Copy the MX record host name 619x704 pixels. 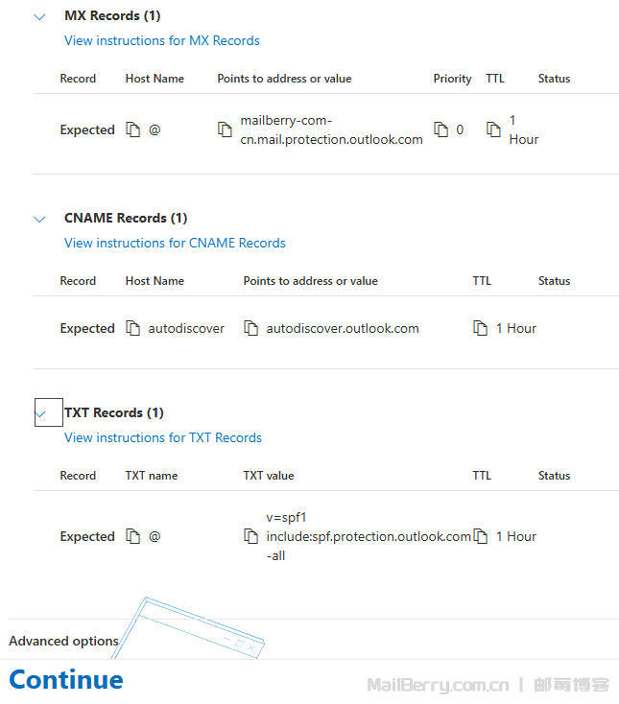point(133,130)
